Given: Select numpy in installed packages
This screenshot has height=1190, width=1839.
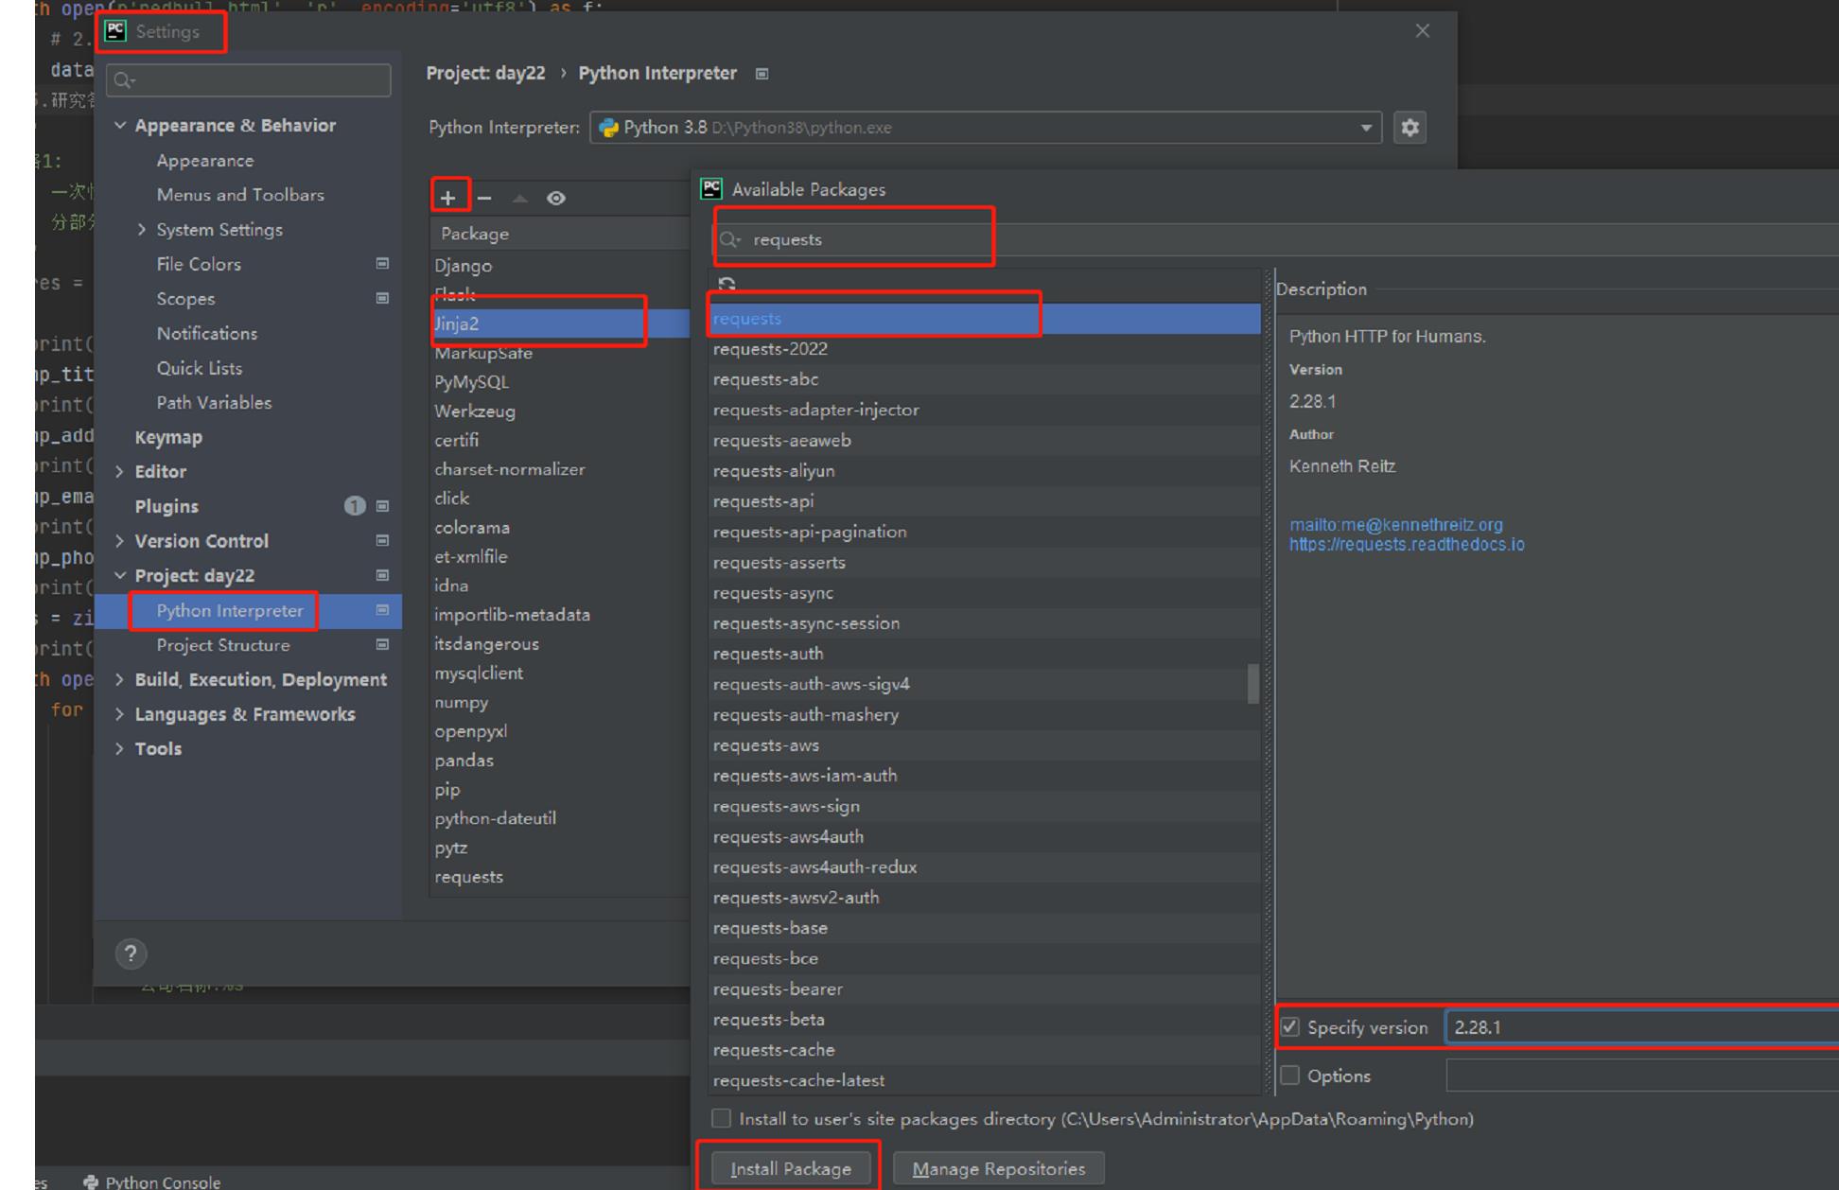Looking at the screenshot, I should pyautogui.click(x=560, y=702).
